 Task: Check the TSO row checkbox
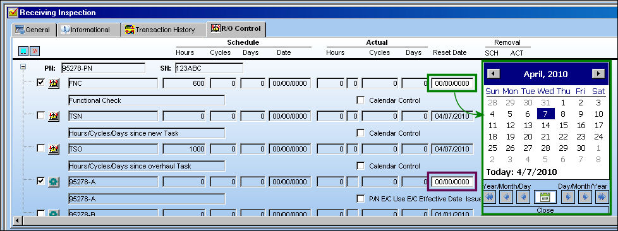pos(40,148)
